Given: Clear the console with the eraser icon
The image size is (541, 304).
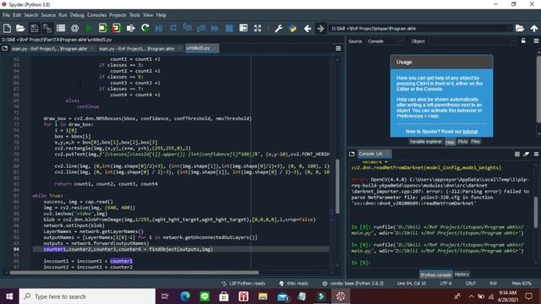Looking at the screenshot, I should [526, 154].
